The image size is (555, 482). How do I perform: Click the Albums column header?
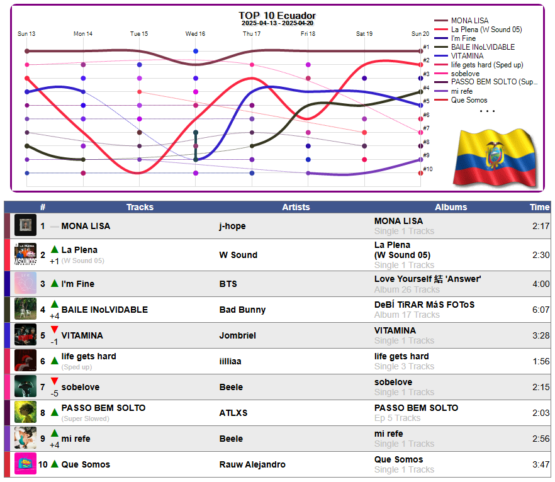[451, 207]
